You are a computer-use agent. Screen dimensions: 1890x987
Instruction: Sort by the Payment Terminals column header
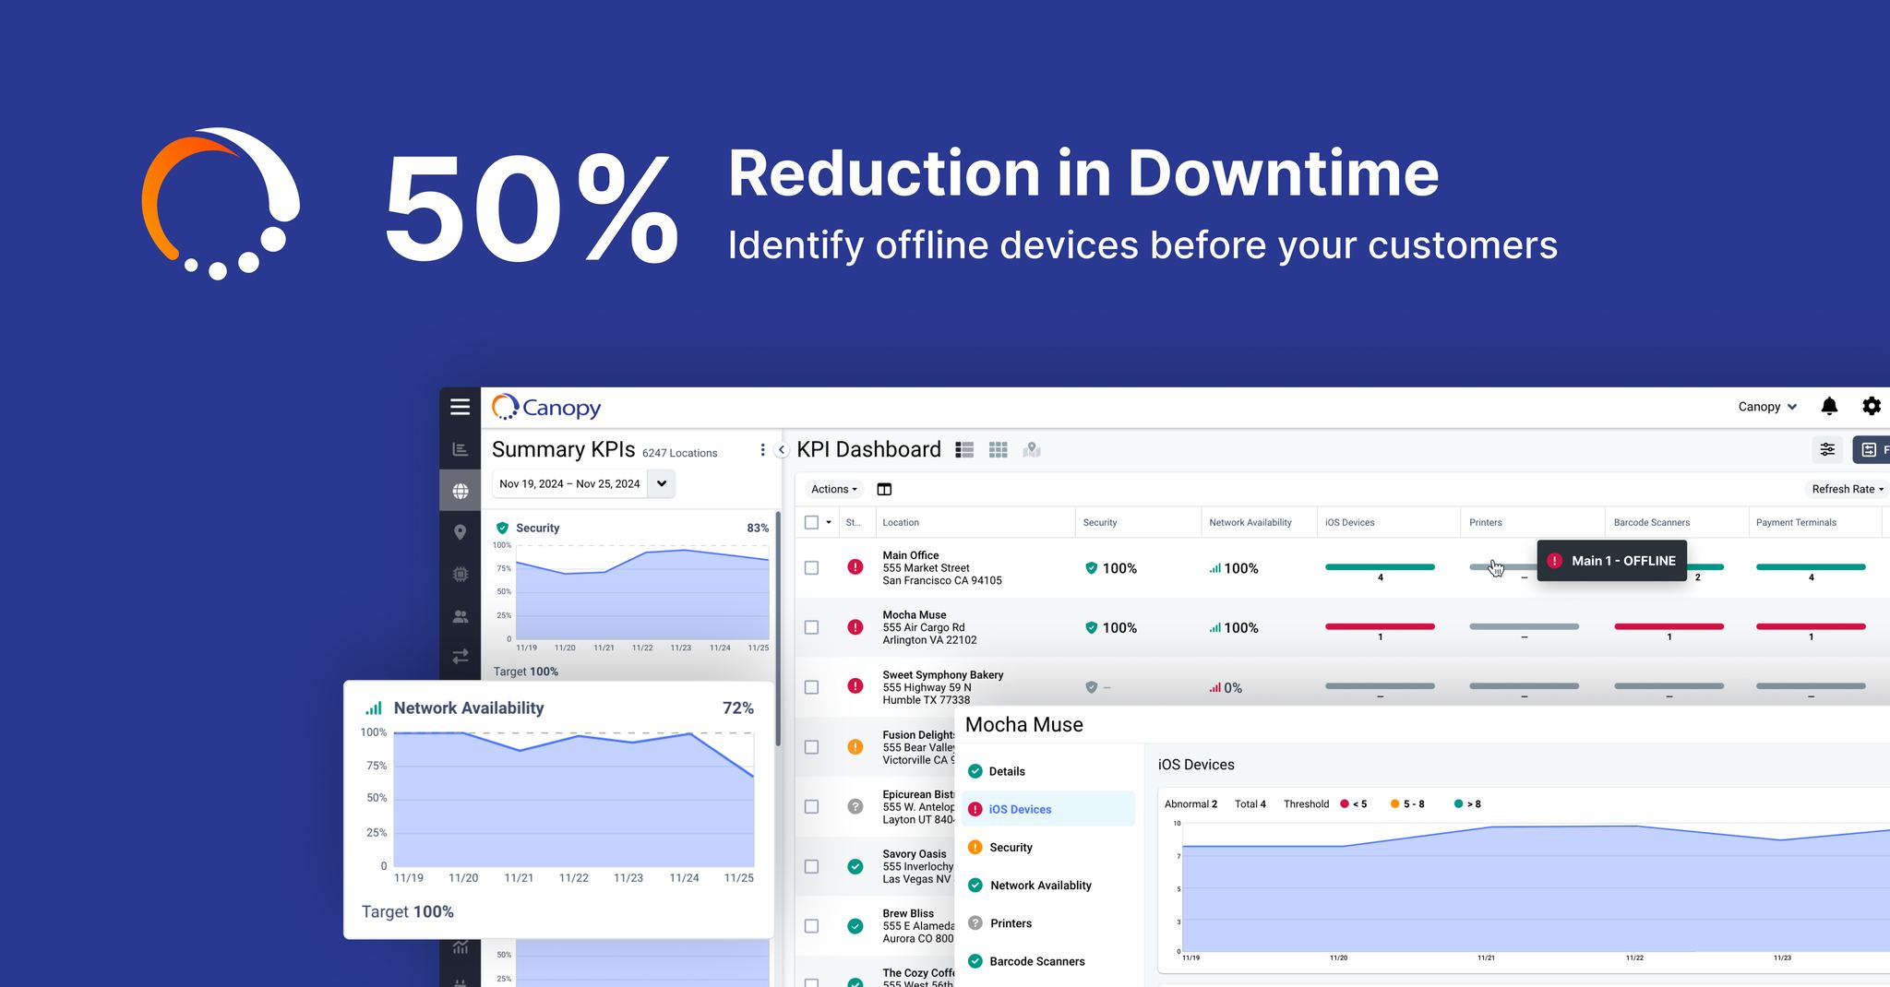click(x=1796, y=522)
